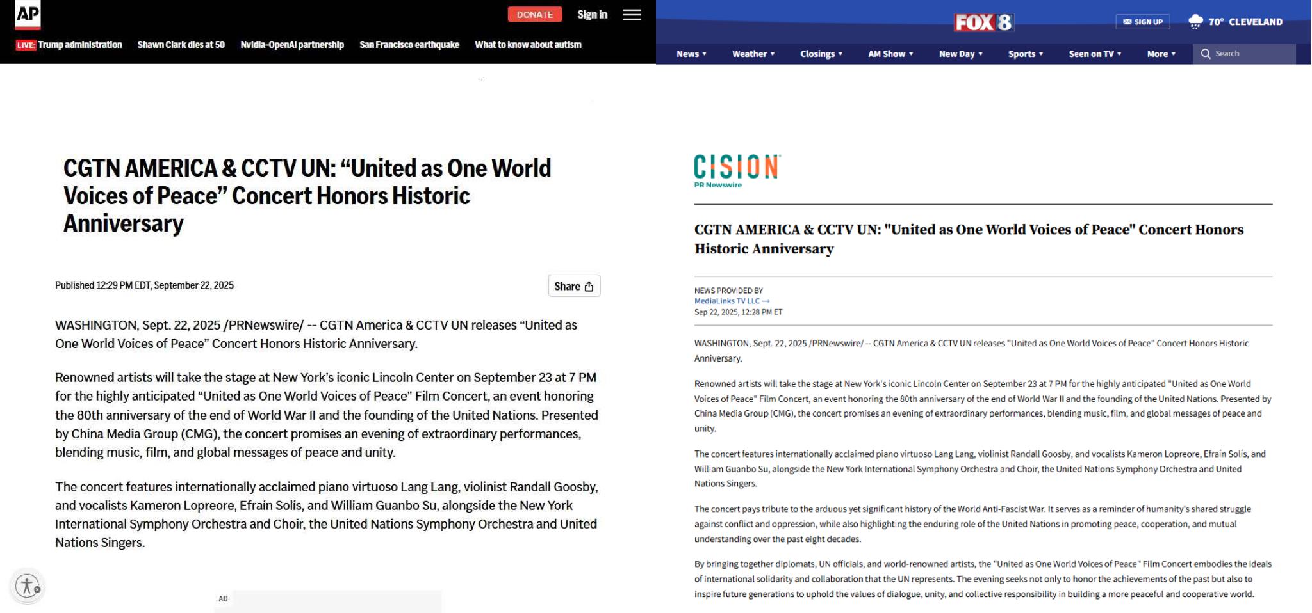Expand the Seen on TV menu
1312x613 pixels.
[1095, 54]
